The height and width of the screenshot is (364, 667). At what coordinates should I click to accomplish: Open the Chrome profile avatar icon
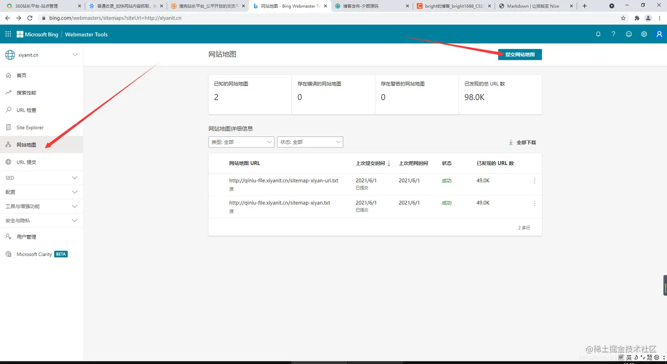[648, 18]
